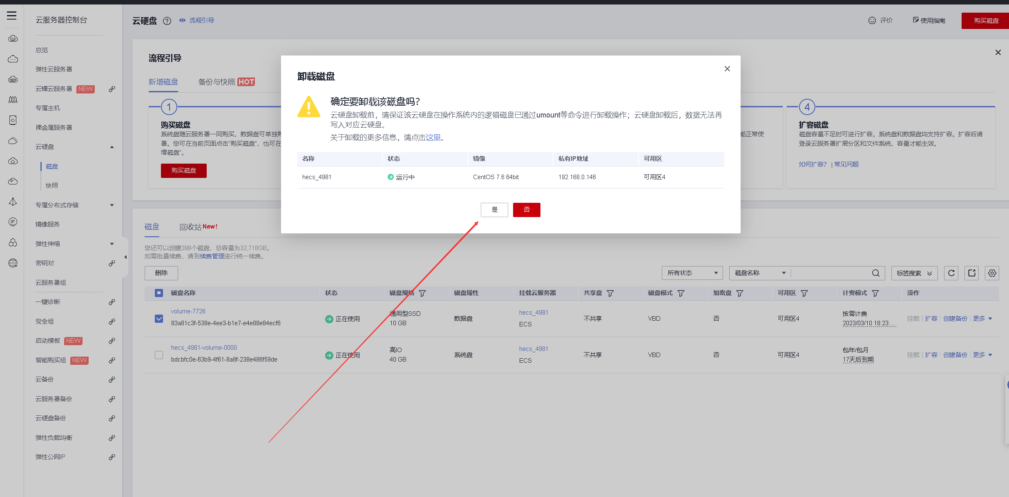1009x497 pixels.
Task: Click the red 否 button
Action: pos(527,210)
